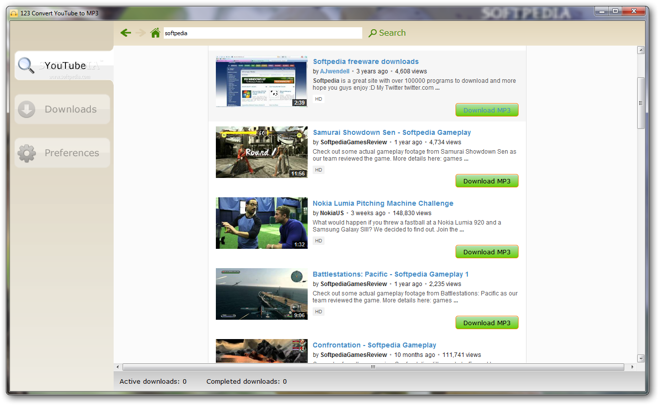Image resolution: width=659 pixels, height=405 pixels.
Task: Open the green home icon
Action: (x=155, y=33)
